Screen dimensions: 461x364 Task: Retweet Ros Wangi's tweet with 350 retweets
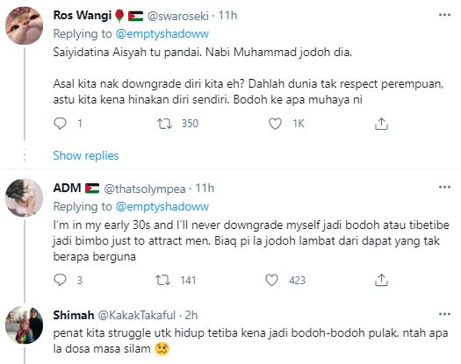tap(164, 124)
